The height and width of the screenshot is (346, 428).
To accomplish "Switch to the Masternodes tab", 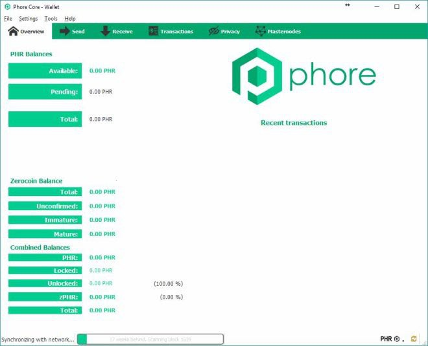I will click(278, 31).
